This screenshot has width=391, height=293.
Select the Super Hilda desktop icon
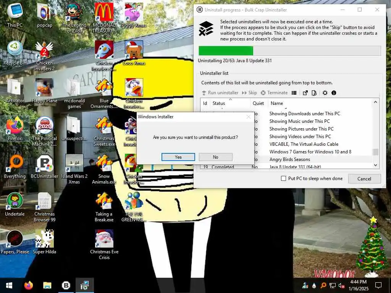(44, 242)
